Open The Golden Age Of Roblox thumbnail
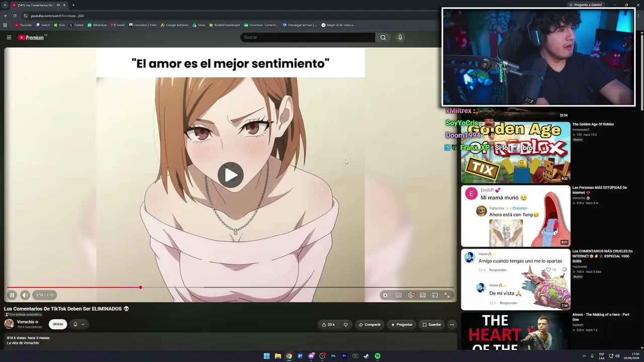Image resolution: width=644 pixels, height=362 pixels. (x=516, y=152)
